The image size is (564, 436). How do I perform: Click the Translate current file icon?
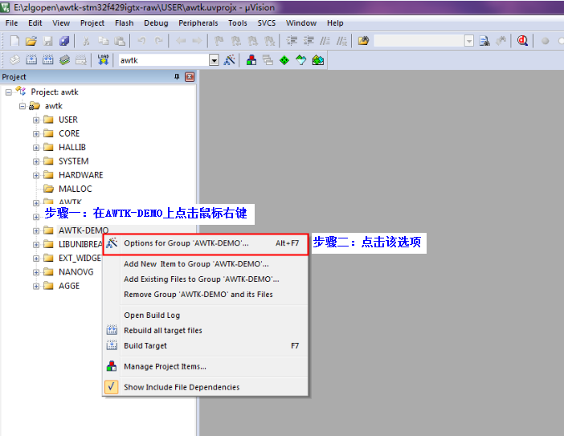point(14,59)
